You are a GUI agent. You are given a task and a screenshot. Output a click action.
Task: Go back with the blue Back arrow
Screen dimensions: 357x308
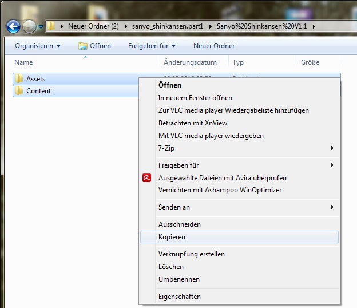(13, 27)
